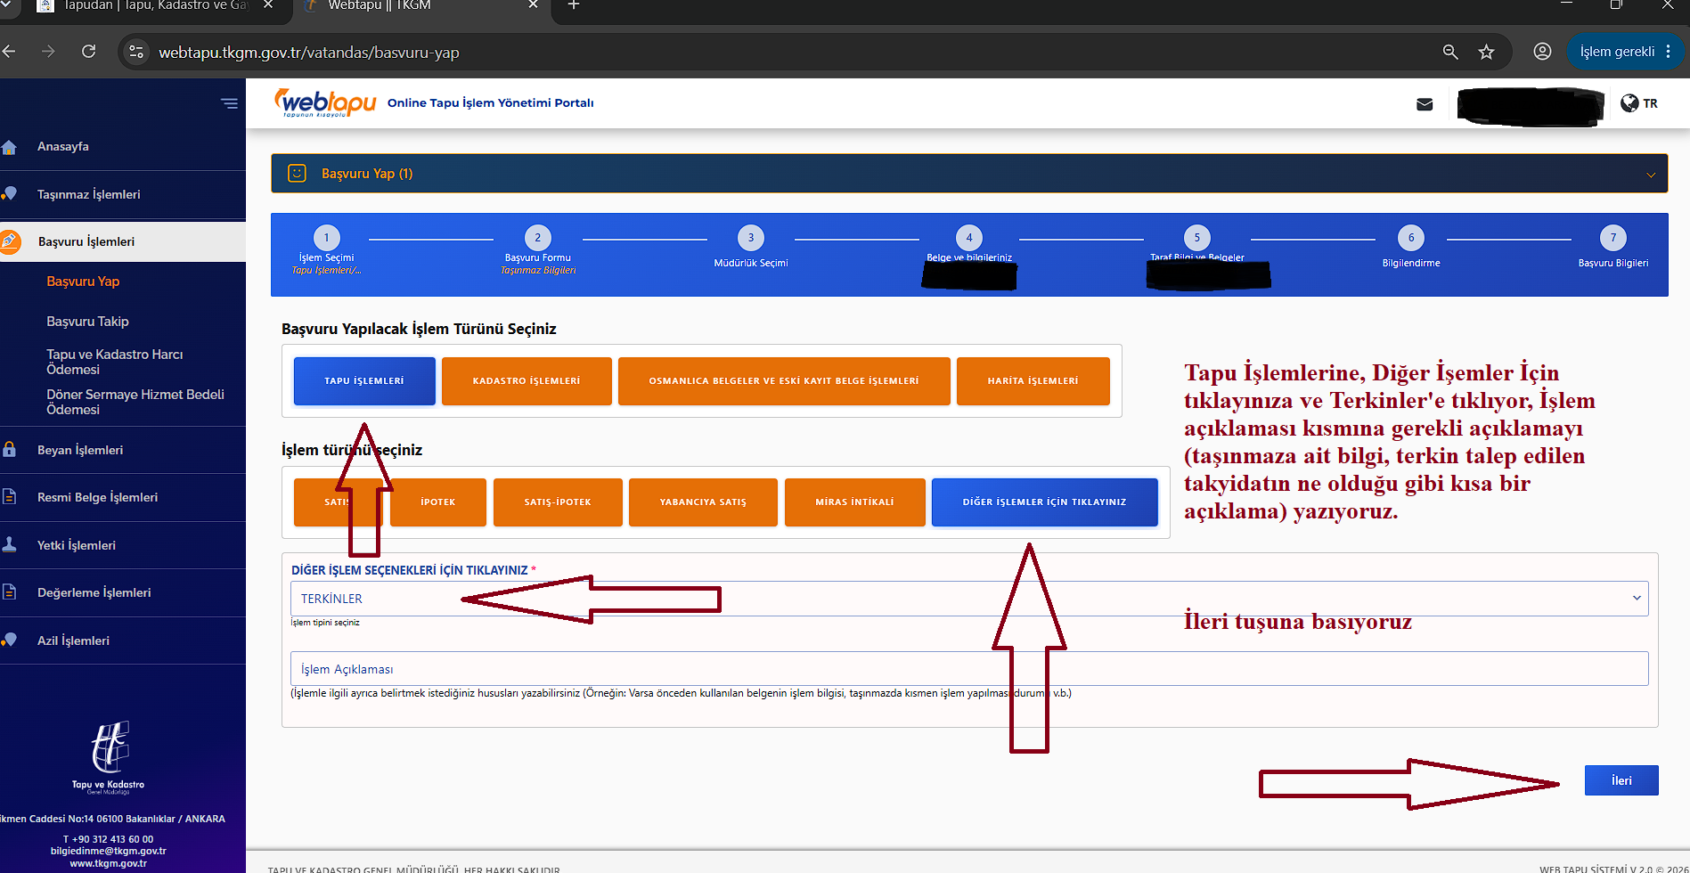Open Başvuru Takip sidebar link
The height and width of the screenshot is (873, 1690).
[x=87, y=322]
